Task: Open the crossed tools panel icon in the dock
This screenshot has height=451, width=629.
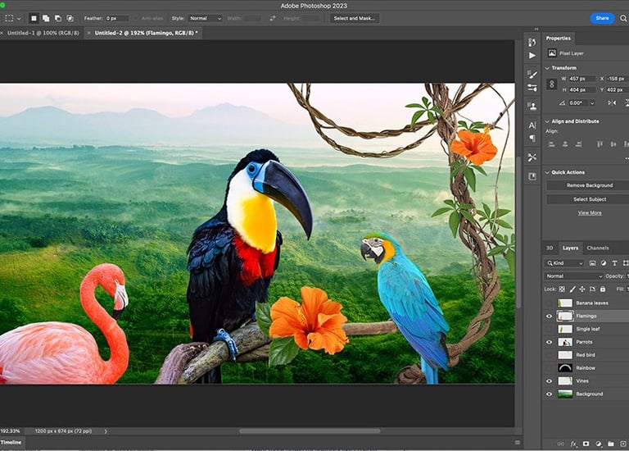Action: (532, 157)
